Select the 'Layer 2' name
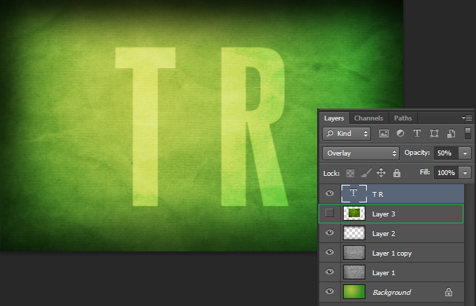This screenshot has height=306, width=476. [x=384, y=234]
